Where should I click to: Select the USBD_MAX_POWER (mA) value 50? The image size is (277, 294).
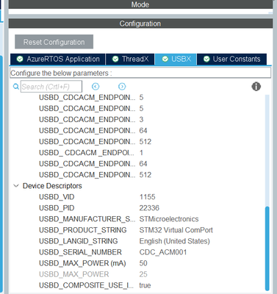pos(143,263)
